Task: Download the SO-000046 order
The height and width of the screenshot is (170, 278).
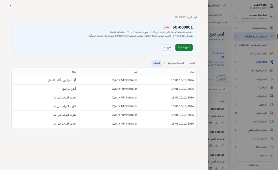Action: (x=216, y=123)
